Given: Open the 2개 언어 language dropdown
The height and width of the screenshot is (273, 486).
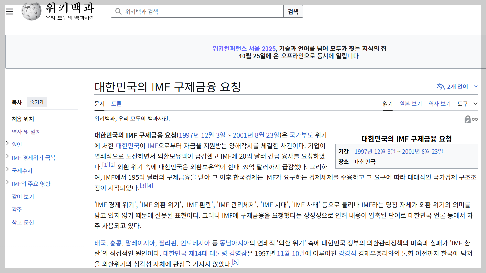Looking at the screenshot, I should pos(457,86).
